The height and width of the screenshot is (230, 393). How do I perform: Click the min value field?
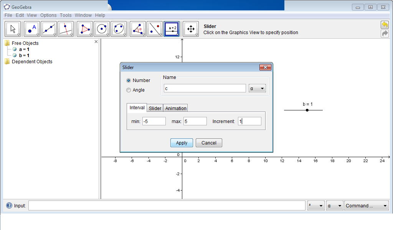point(154,122)
